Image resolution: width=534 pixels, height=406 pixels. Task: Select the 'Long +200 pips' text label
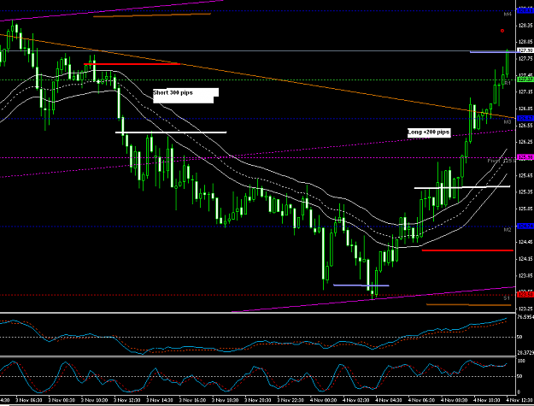click(429, 132)
